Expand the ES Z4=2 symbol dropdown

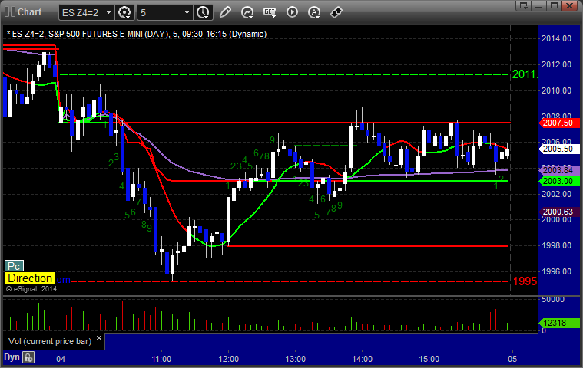pos(108,12)
